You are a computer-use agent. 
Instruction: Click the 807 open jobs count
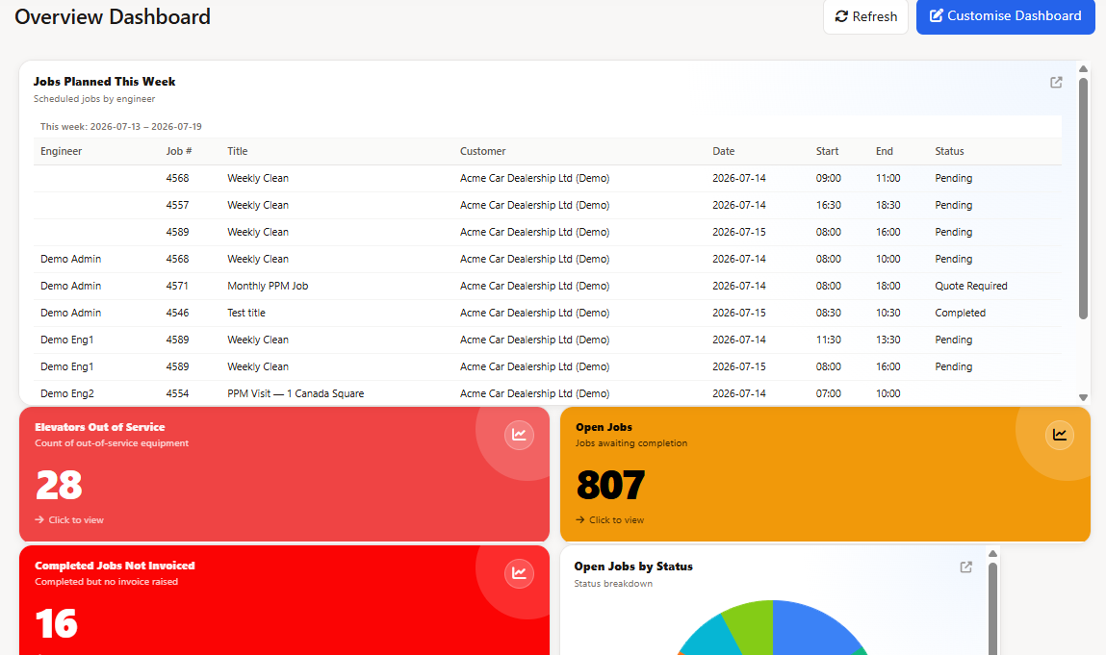pyautogui.click(x=611, y=485)
